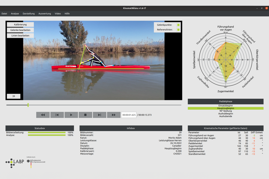Click the rewind playback button

[x=43, y=115]
